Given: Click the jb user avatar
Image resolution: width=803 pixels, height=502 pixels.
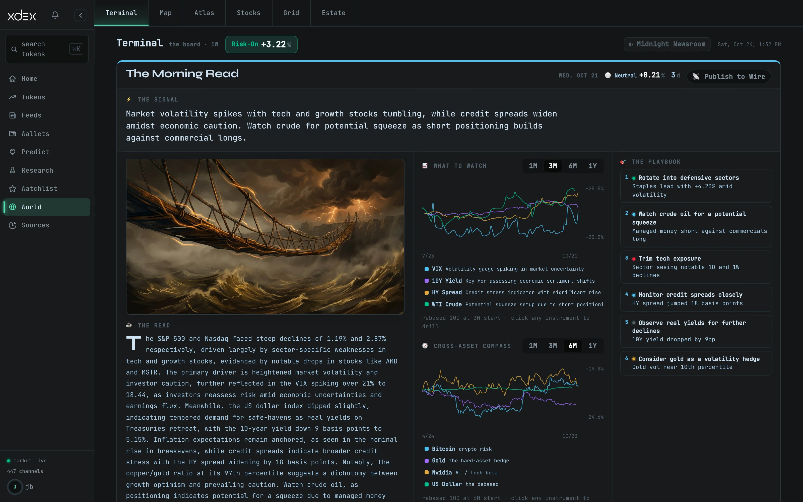Looking at the screenshot, I should (15, 487).
